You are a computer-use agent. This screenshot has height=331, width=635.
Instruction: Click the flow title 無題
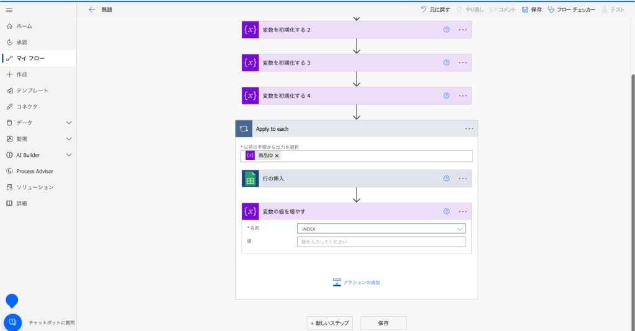coord(107,10)
